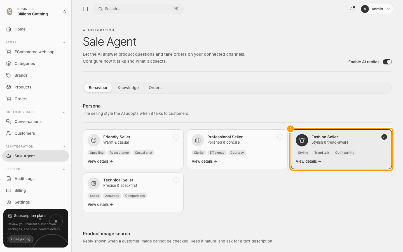403x252 pixels.
Task: Switch to the Knowledge tab
Action: point(128,88)
